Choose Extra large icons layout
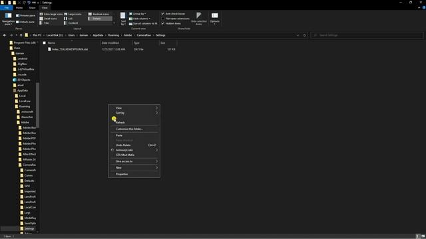Screen dimensions: 426x239 51,14
